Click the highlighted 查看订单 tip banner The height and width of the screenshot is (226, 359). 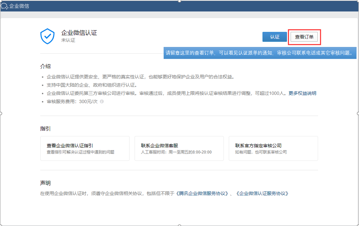[x=260, y=53]
